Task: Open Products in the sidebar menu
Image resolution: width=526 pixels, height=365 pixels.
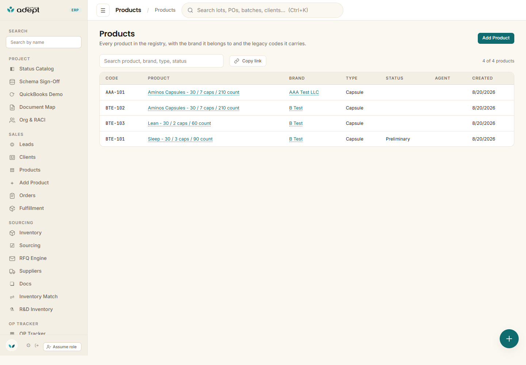Action: pyautogui.click(x=30, y=170)
